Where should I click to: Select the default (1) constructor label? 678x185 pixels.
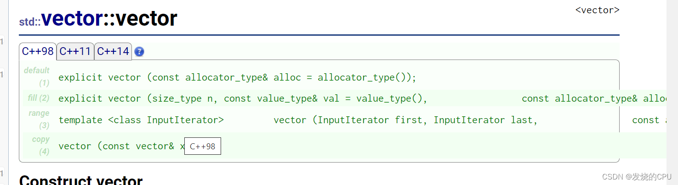(38, 77)
